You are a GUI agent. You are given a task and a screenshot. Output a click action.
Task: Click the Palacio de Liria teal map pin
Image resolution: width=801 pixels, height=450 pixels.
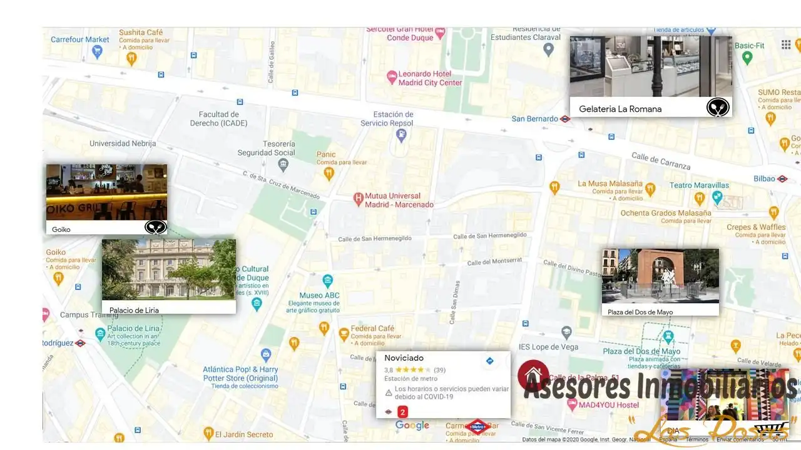pos(100,334)
